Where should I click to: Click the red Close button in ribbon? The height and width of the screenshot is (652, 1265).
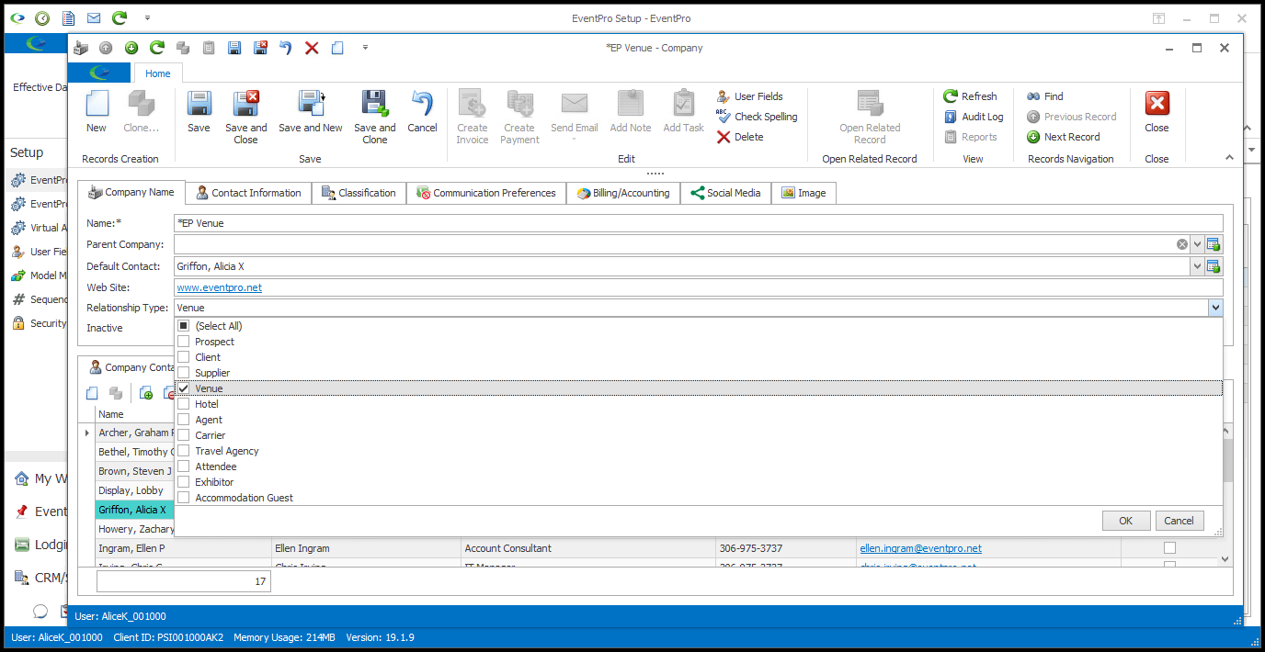1157,112
